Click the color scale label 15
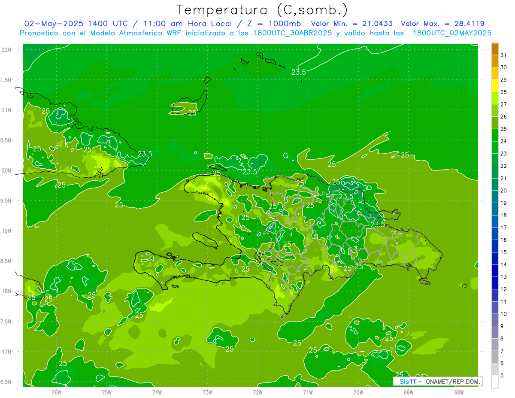The width and height of the screenshot is (515, 398). tap(504, 252)
